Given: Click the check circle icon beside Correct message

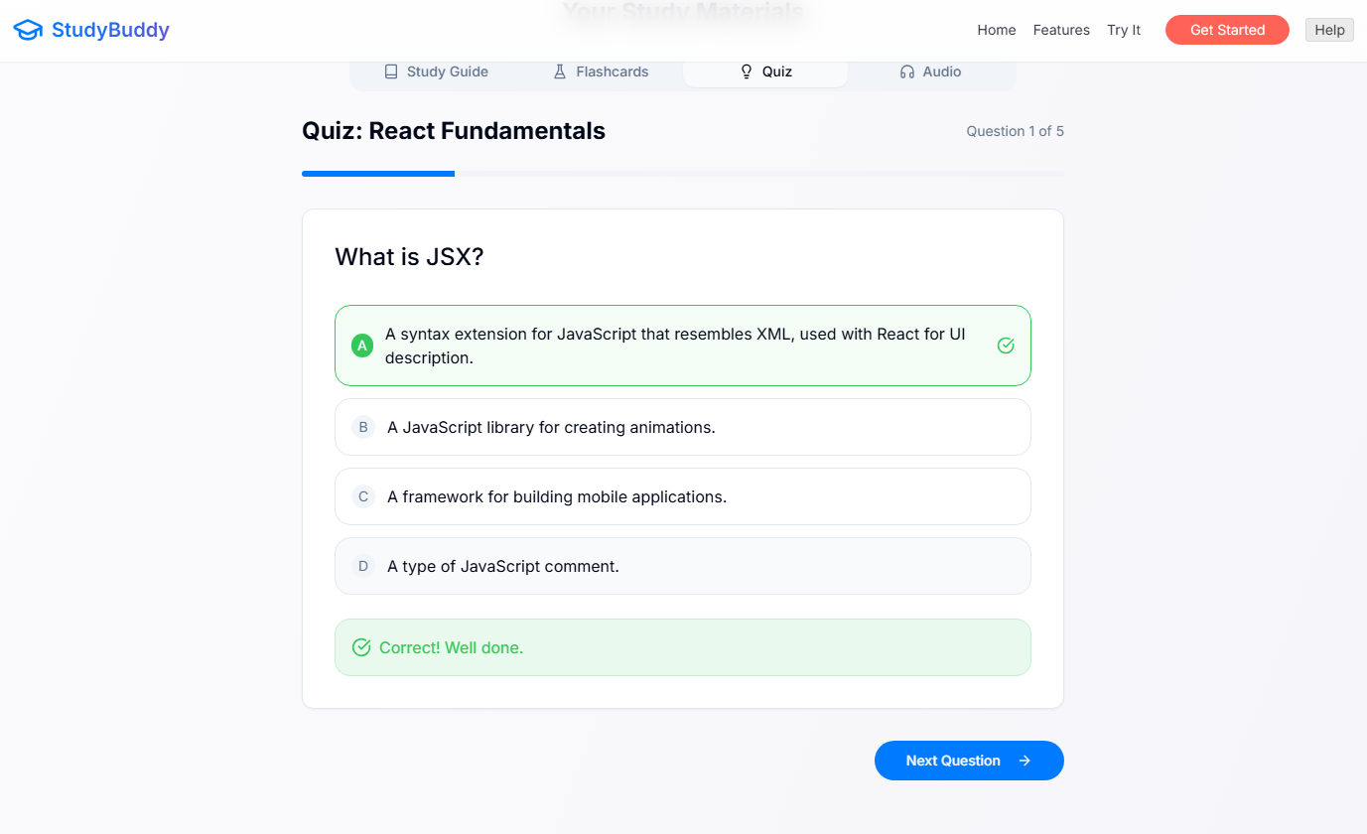Looking at the screenshot, I should point(361,647).
